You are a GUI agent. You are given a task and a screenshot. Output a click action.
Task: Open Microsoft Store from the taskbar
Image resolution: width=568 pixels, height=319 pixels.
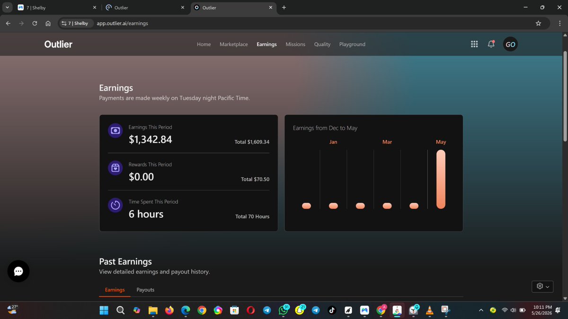pyautogui.click(x=234, y=310)
